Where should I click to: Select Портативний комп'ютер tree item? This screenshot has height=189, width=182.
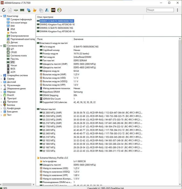23,39
